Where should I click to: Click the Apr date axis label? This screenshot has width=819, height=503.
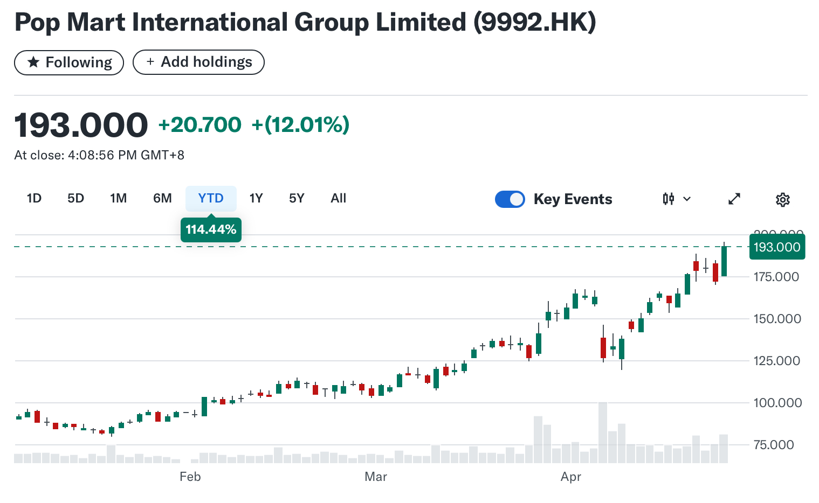(x=571, y=477)
